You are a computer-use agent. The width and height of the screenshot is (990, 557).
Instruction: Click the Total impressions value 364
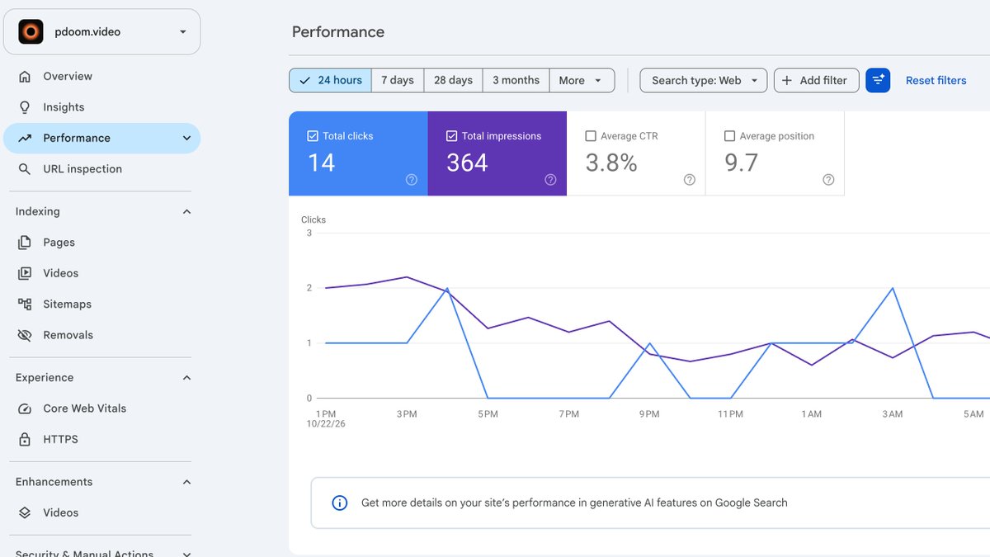click(467, 163)
